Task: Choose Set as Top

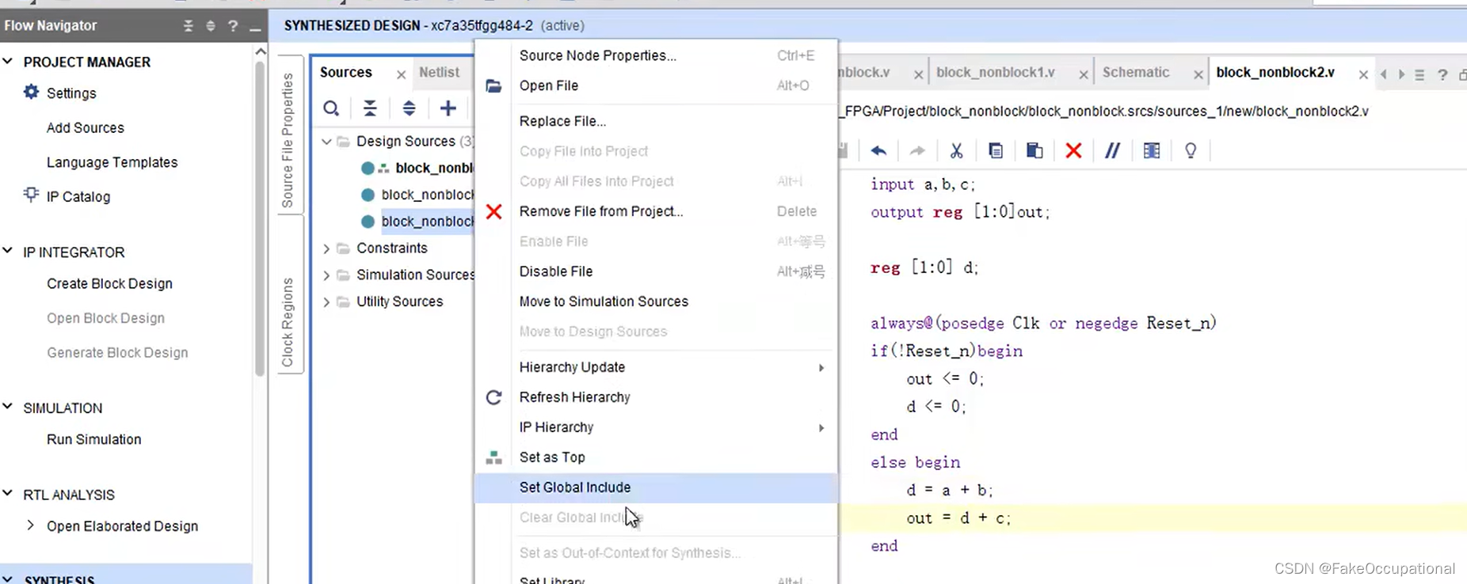Action: click(655, 457)
